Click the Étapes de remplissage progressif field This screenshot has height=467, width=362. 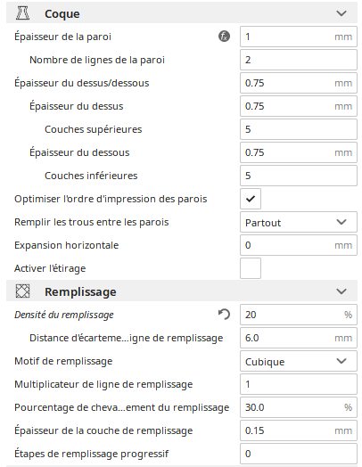(299, 454)
